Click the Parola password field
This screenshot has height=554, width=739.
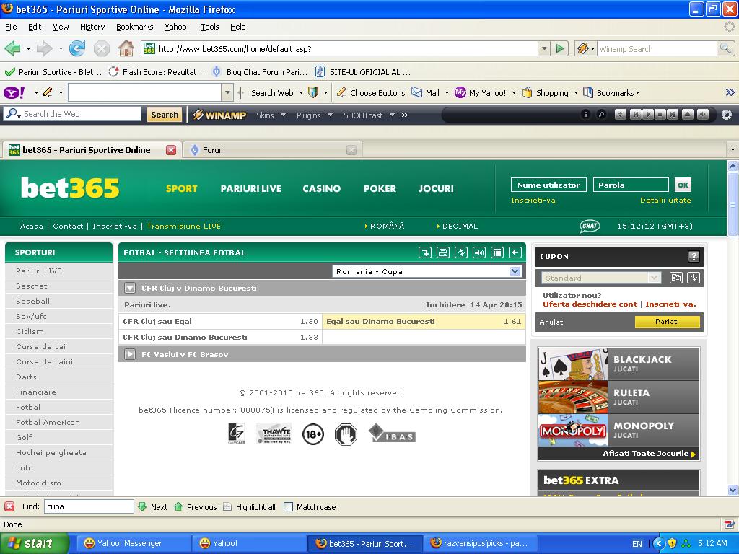[x=631, y=185]
